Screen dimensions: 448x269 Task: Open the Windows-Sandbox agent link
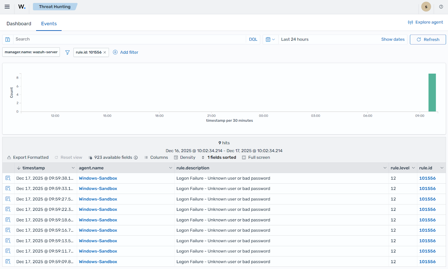tap(98, 178)
